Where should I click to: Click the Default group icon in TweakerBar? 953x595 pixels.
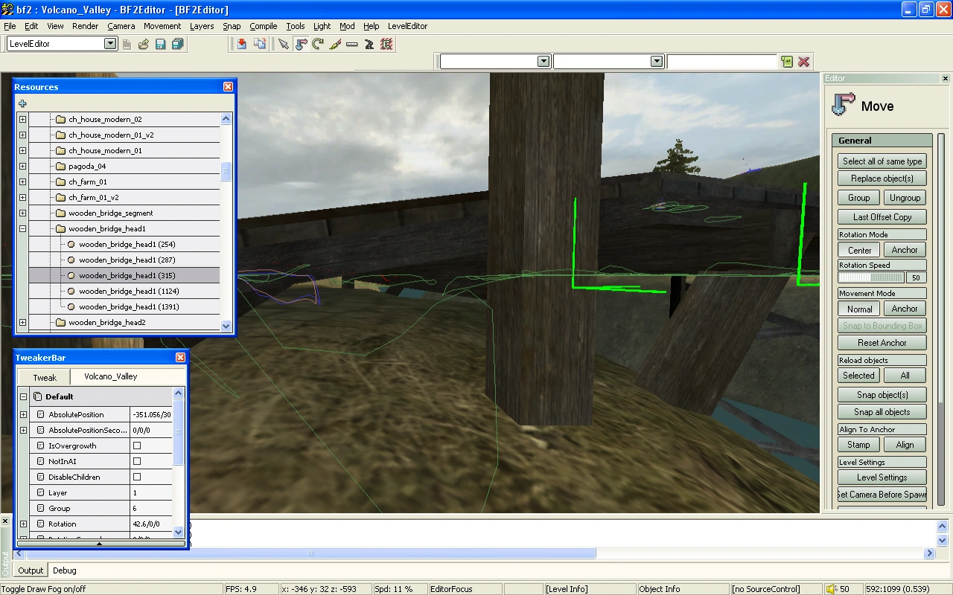pos(38,396)
